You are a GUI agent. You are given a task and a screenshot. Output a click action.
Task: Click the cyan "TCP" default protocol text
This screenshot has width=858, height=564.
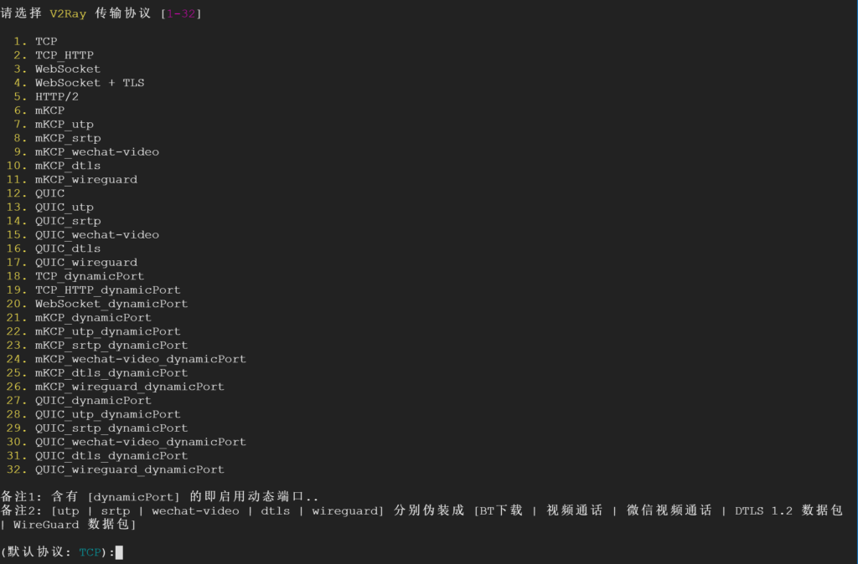click(90, 552)
